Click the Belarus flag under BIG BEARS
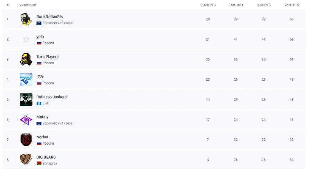Viewport: 309px width, 170px height. [x=39, y=163]
